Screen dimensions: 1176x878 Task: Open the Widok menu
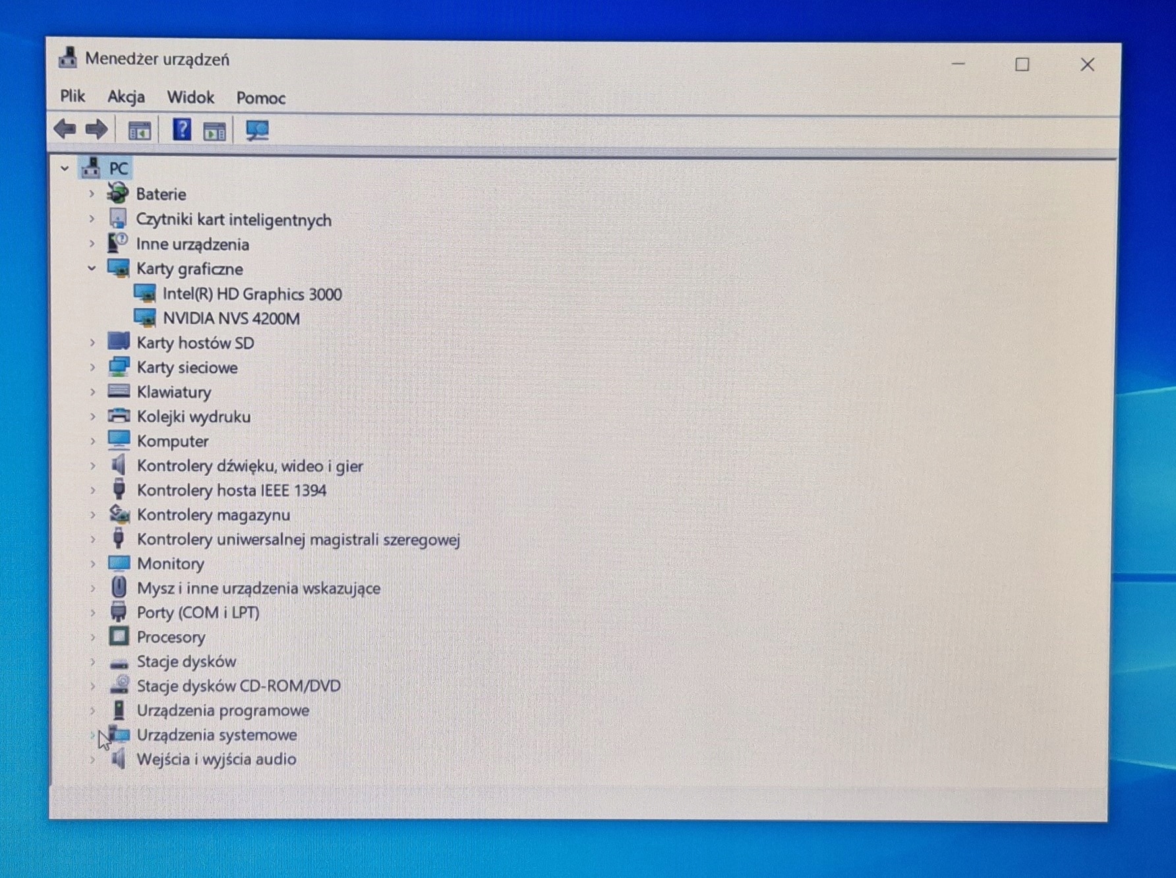[x=191, y=98]
